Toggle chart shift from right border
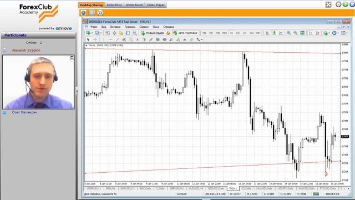Viewport: 355px width, 200px height. pos(317,33)
